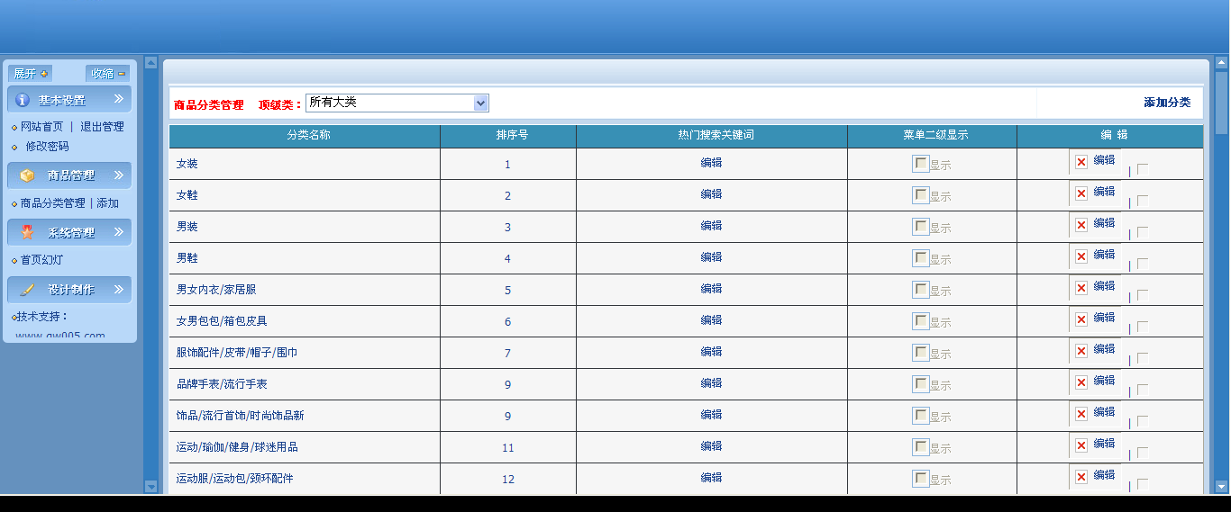The height and width of the screenshot is (512, 1231).
Task: Open the 顶级类 dropdown showing 所有大类
Action: 397,103
